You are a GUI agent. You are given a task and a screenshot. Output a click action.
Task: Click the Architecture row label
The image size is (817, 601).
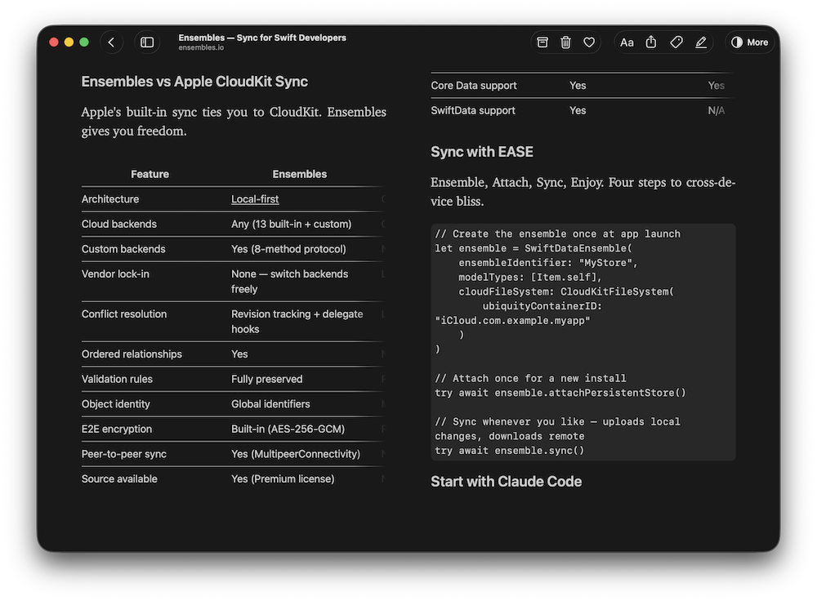110,199
